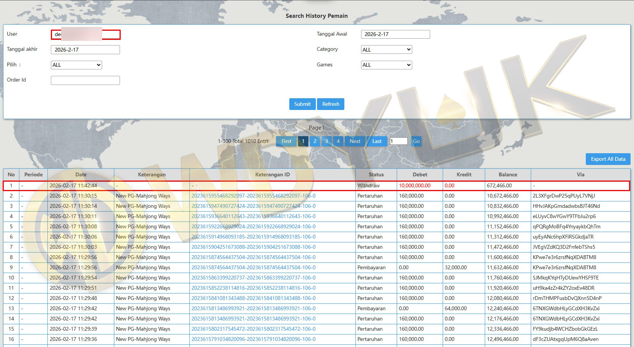Click the Next page button
This screenshot has width=634, height=347.
tap(355, 141)
